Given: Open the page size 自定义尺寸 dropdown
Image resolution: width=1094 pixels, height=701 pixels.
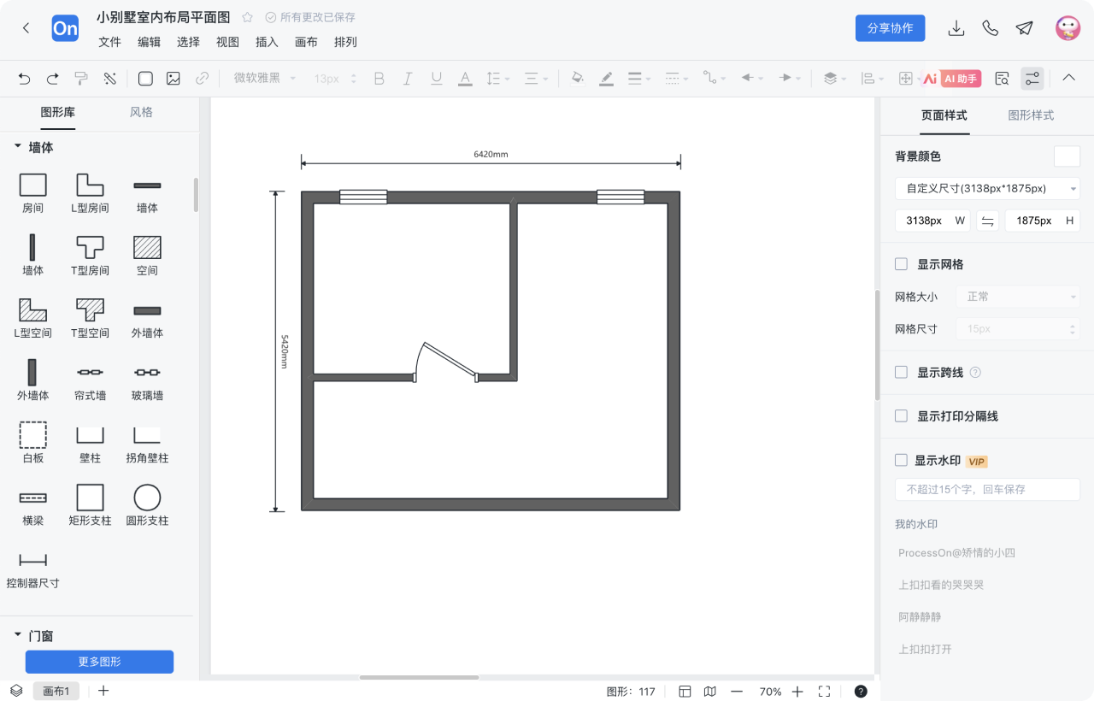Looking at the screenshot, I should [987, 188].
